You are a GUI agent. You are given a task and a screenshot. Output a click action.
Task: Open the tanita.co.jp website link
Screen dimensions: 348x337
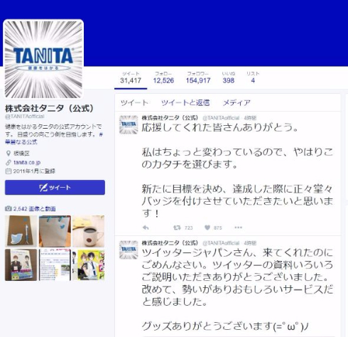pyautogui.click(x=27, y=162)
